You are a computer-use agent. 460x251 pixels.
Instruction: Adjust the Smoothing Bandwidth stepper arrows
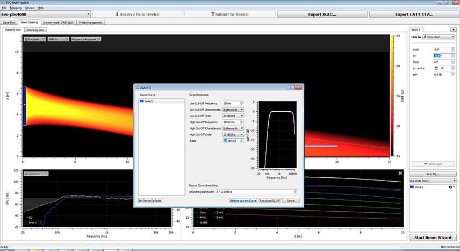pos(296,192)
